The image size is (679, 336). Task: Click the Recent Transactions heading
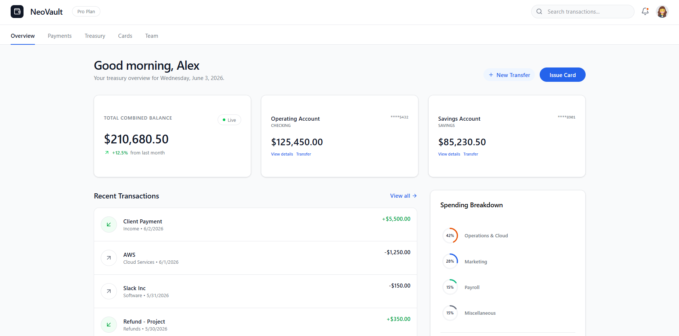coord(126,196)
